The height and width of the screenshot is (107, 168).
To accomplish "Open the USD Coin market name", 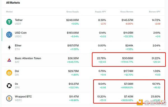I will (21, 33).
